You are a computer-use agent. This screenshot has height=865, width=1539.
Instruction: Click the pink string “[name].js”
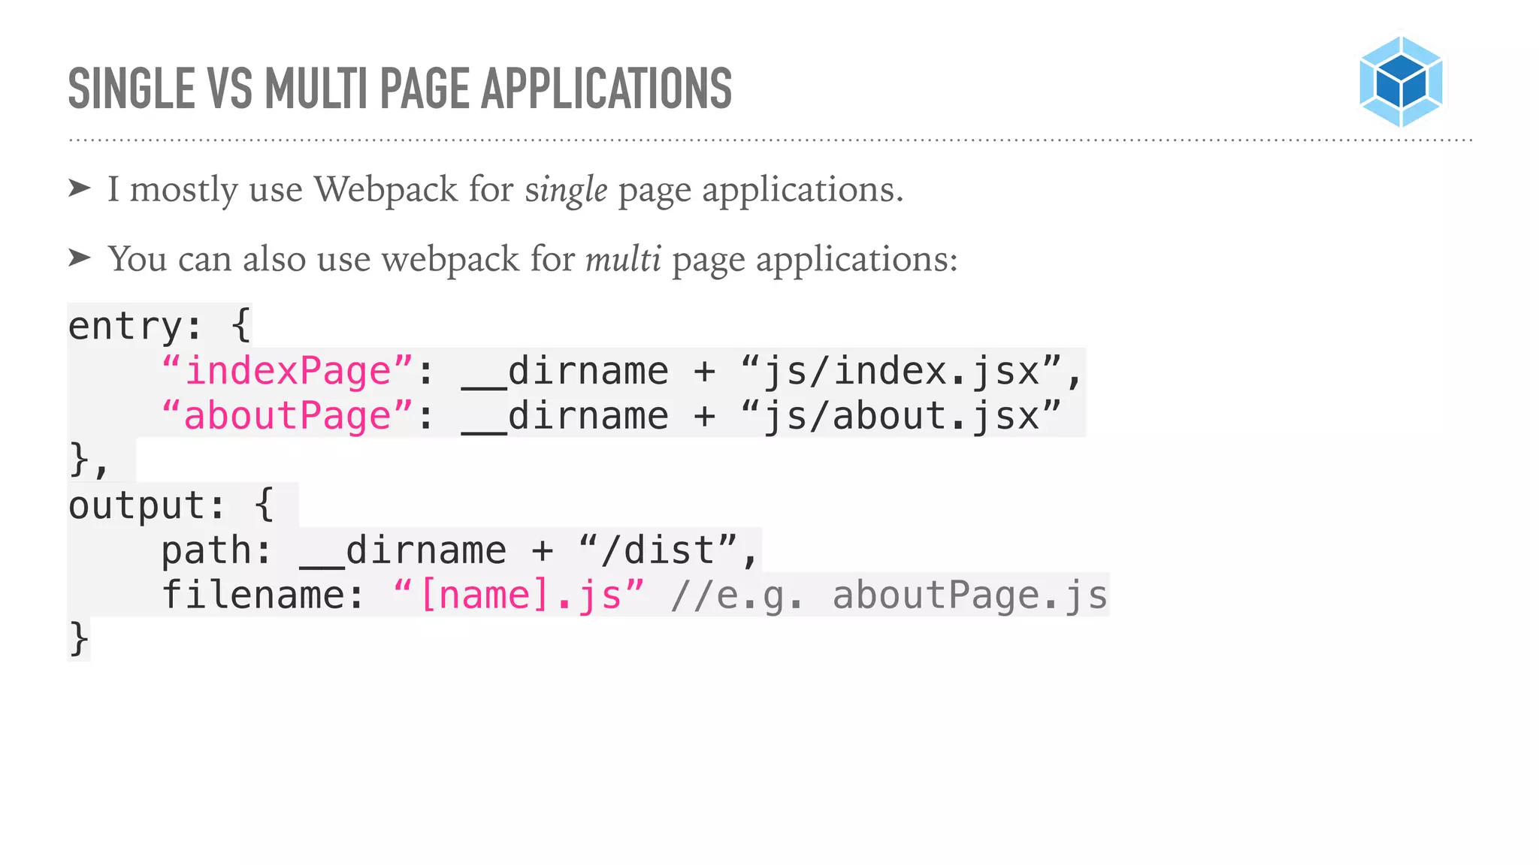click(519, 595)
